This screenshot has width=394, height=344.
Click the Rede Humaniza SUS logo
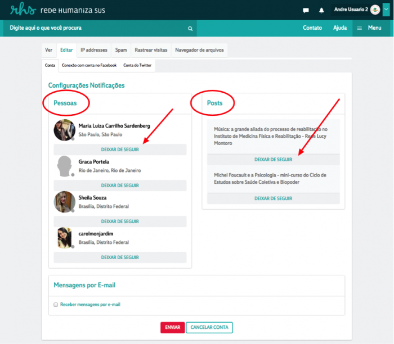[x=54, y=10]
